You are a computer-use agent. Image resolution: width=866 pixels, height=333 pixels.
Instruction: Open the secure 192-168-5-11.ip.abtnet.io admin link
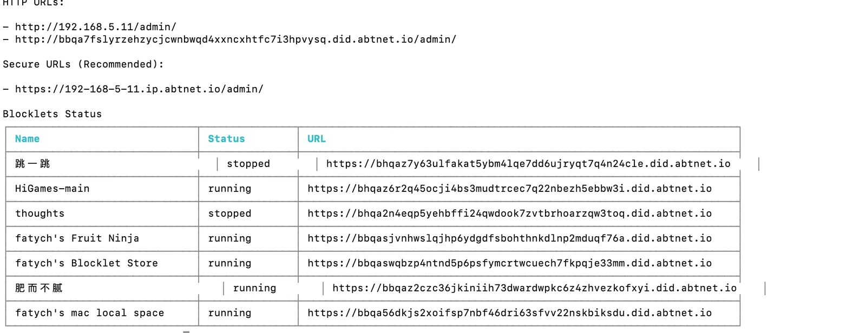(x=139, y=89)
